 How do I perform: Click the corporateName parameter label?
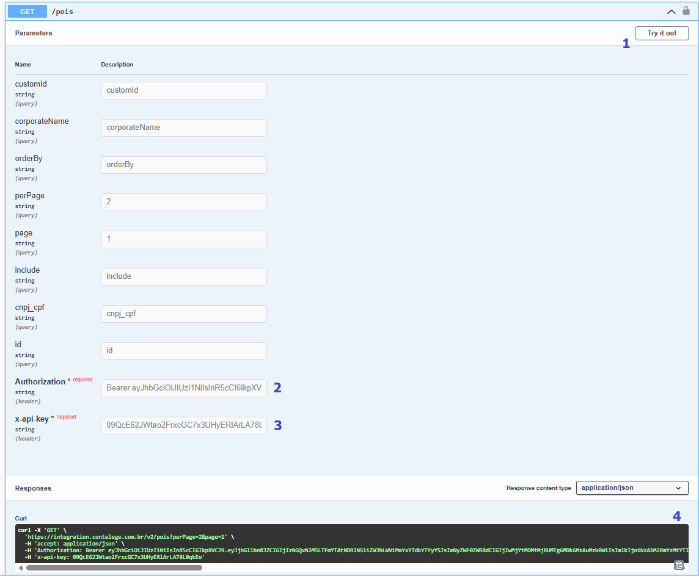tap(42, 121)
